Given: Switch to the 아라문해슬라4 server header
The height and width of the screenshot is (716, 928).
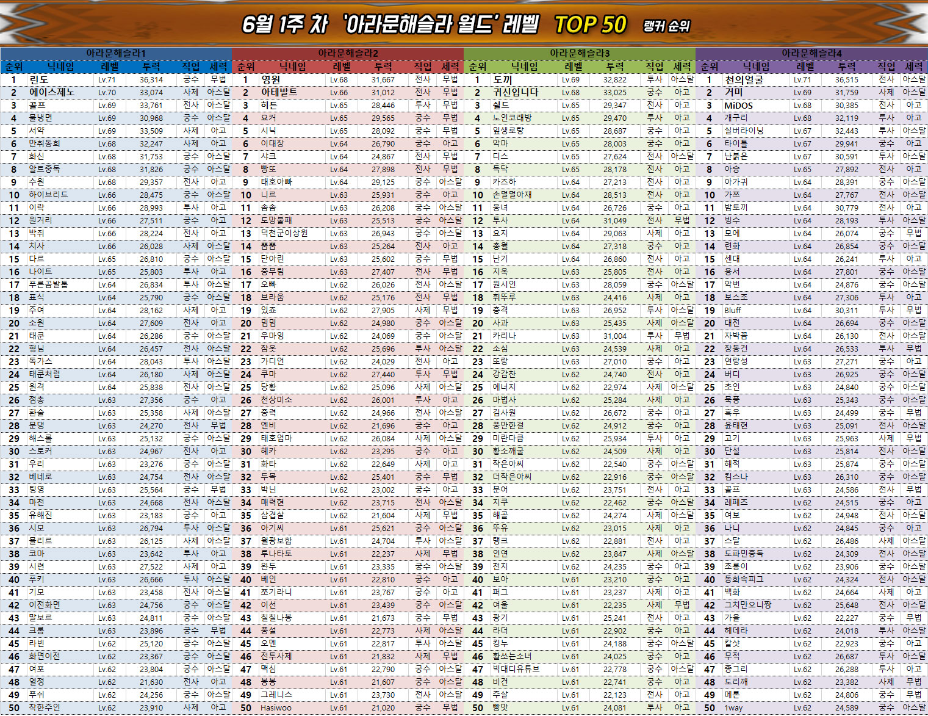Looking at the screenshot, I should coord(811,53).
